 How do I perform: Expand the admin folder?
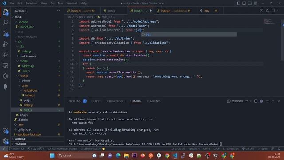(20, 80)
